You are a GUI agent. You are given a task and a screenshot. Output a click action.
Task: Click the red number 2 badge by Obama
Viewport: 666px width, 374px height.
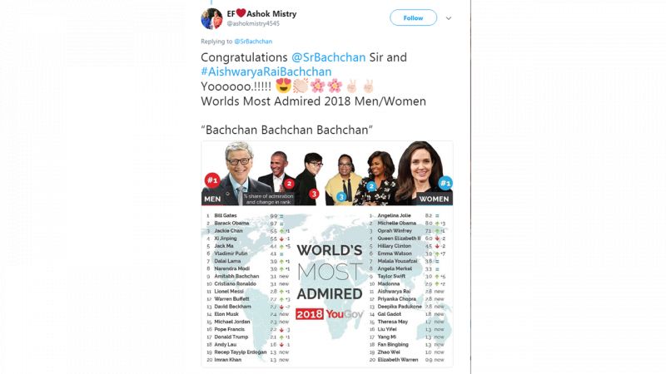290,184
